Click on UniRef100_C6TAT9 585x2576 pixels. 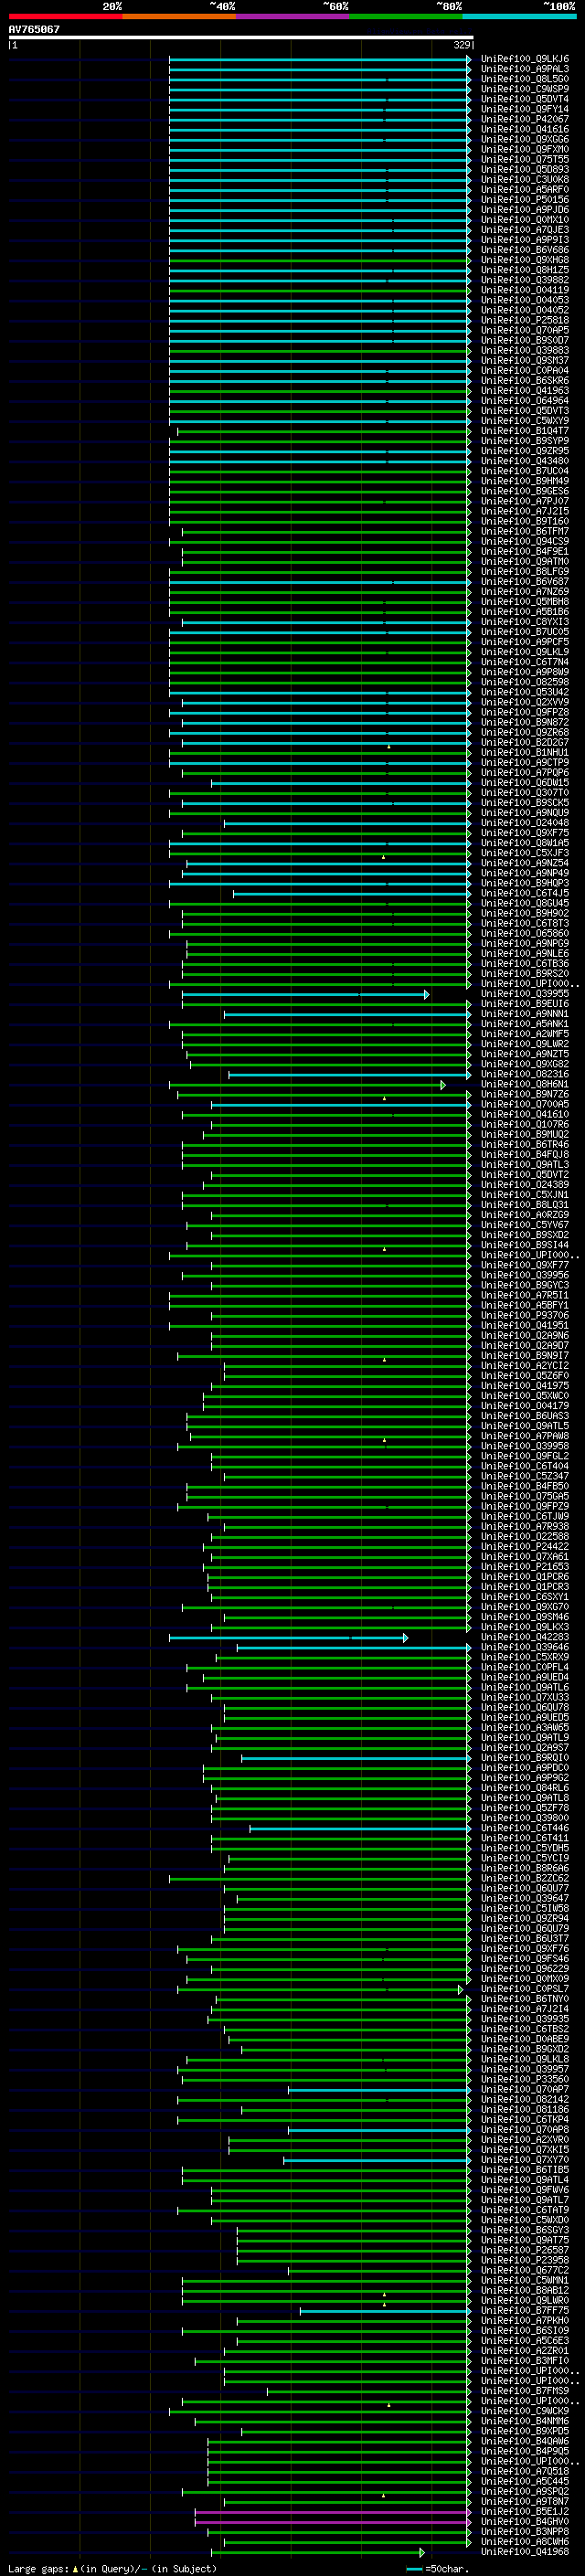click(524, 2210)
